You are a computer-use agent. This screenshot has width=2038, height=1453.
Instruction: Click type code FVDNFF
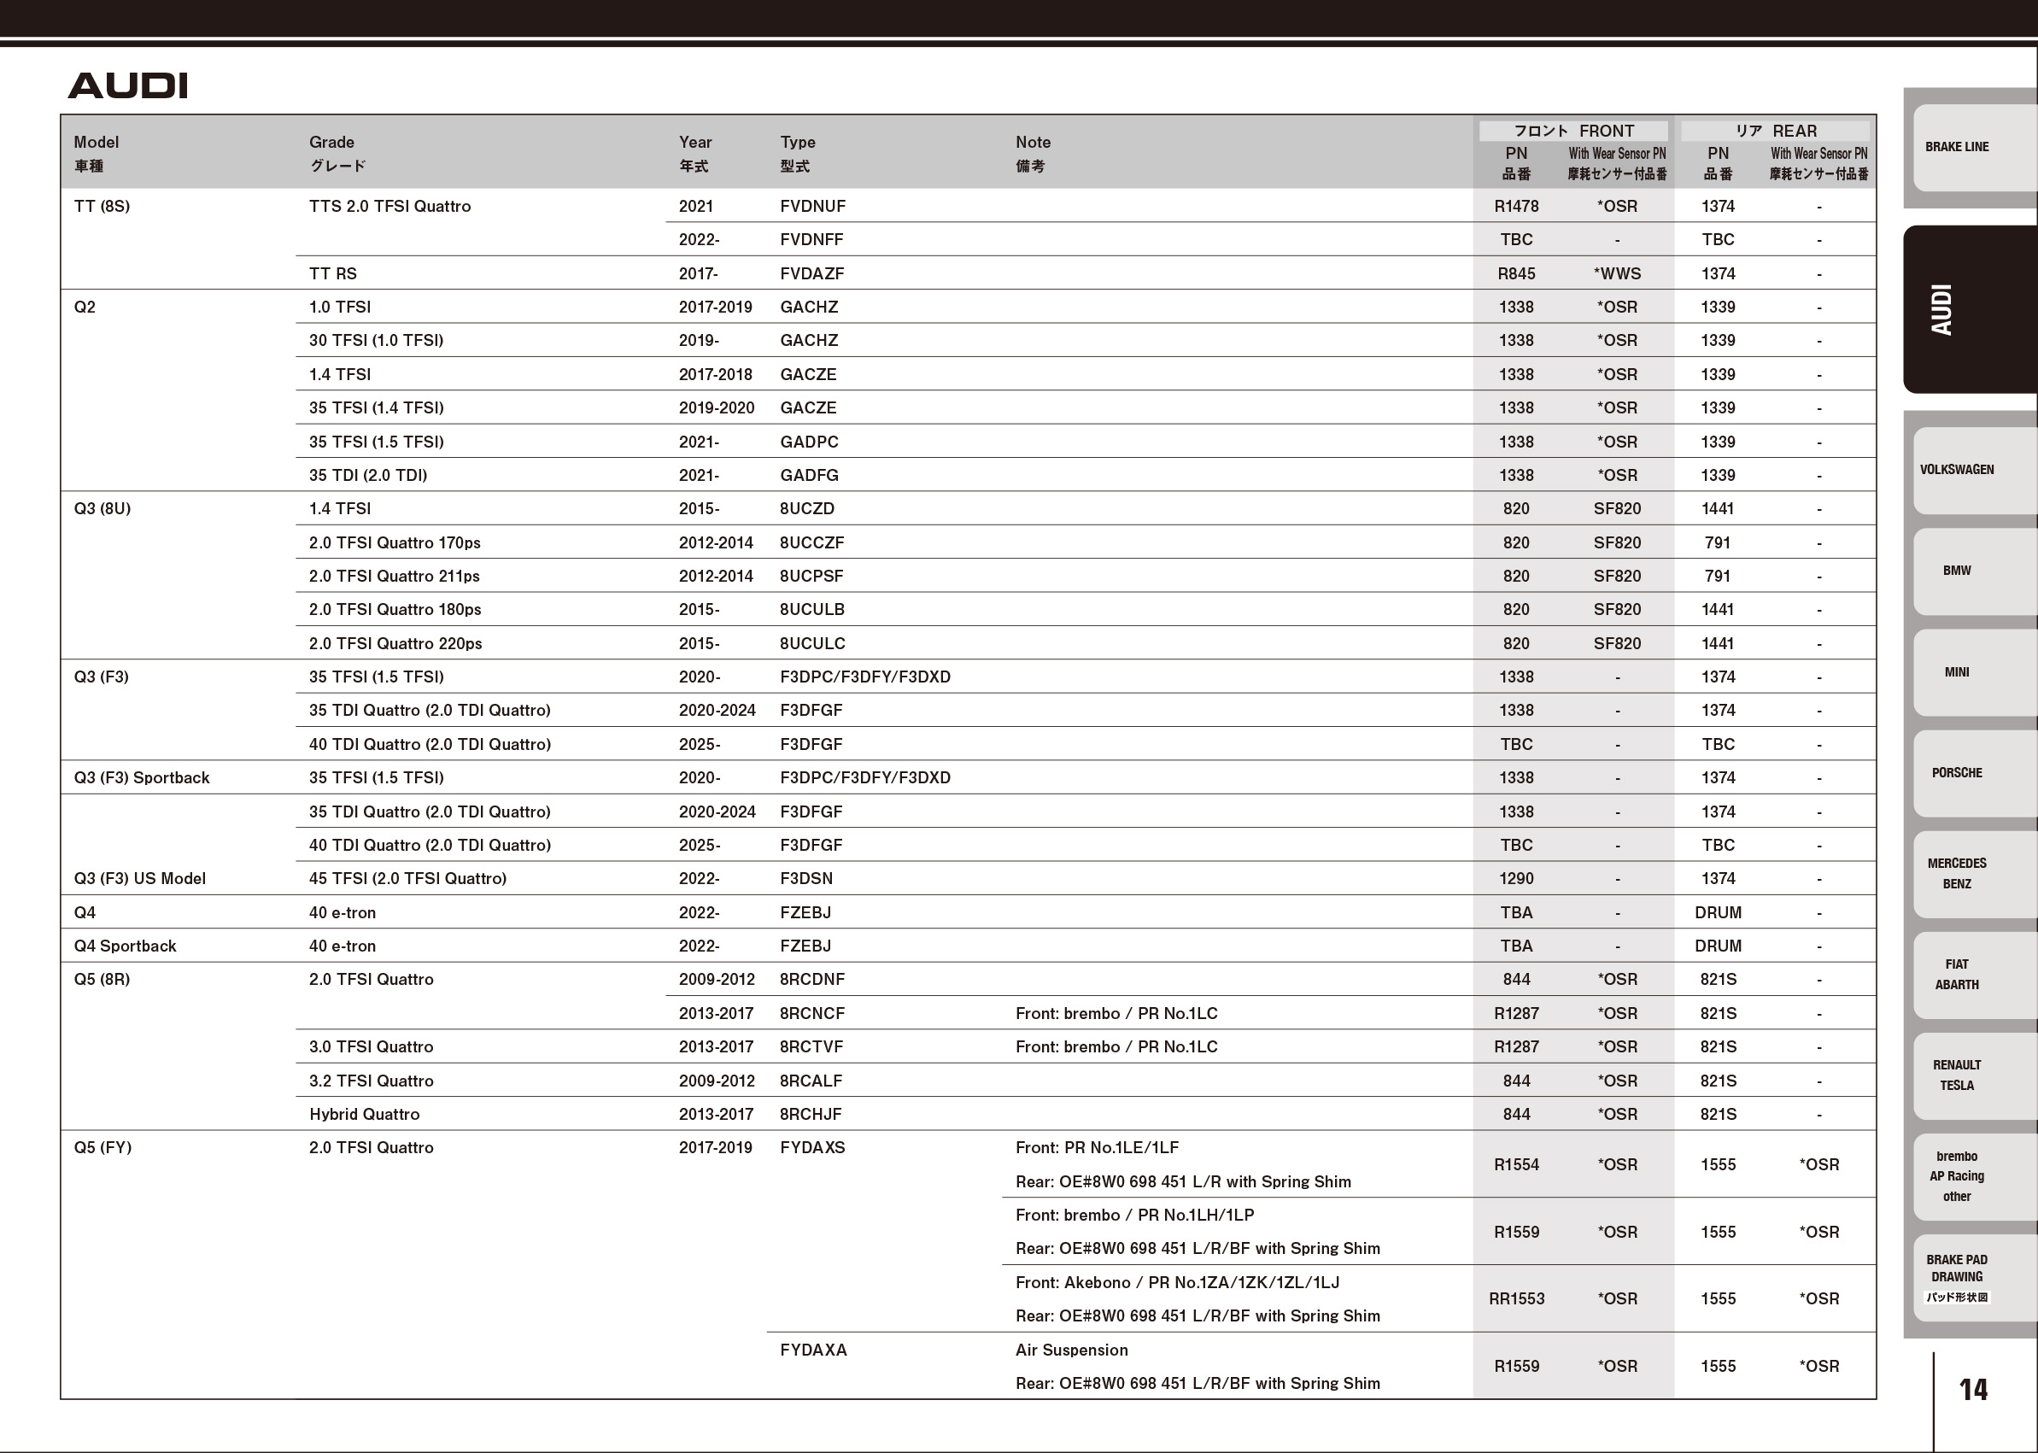(811, 240)
